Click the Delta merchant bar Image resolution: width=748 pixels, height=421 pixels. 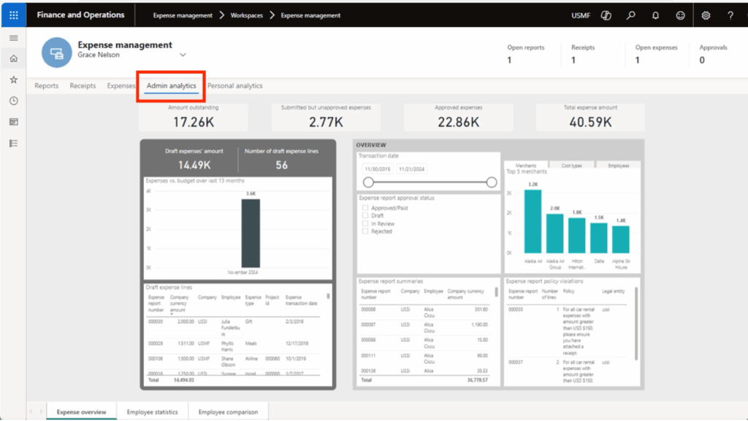pos(599,238)
